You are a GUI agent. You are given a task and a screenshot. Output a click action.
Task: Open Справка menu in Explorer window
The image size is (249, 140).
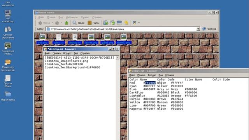[x=97, y=17]
